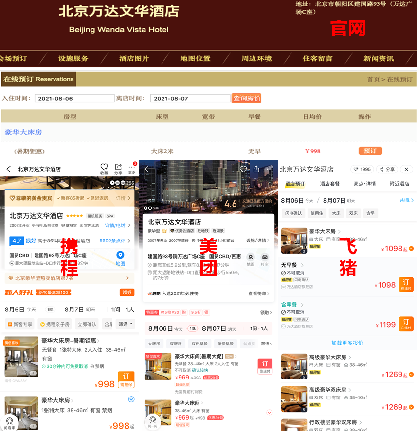Toggle the 新客专享 filter chip
The image size is (417, 431).
coord(20,325)
